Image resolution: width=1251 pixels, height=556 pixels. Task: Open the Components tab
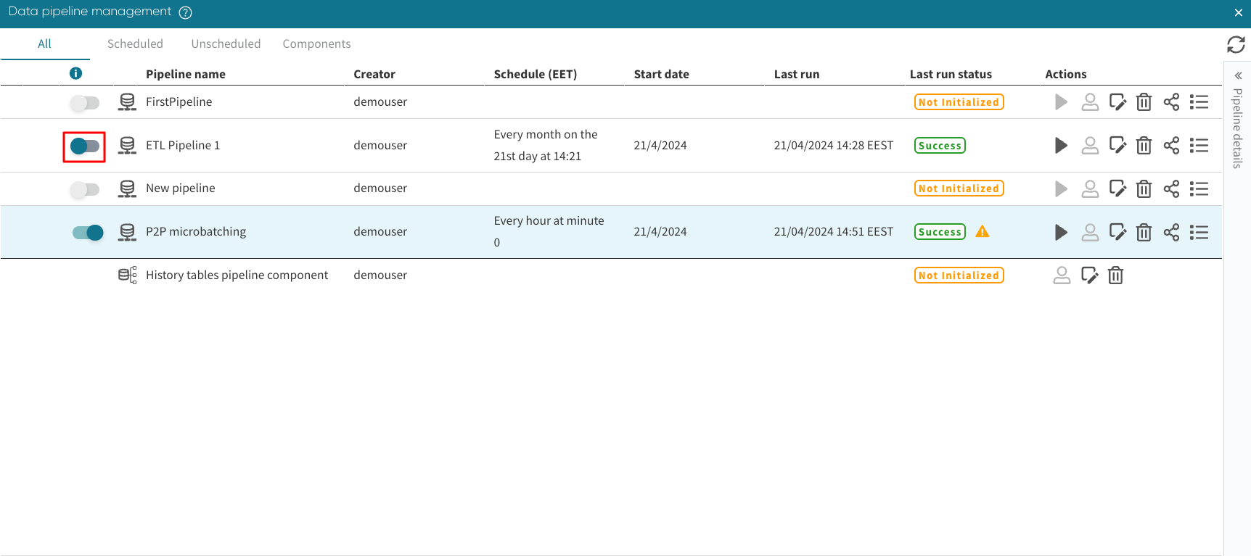(316, 43)
